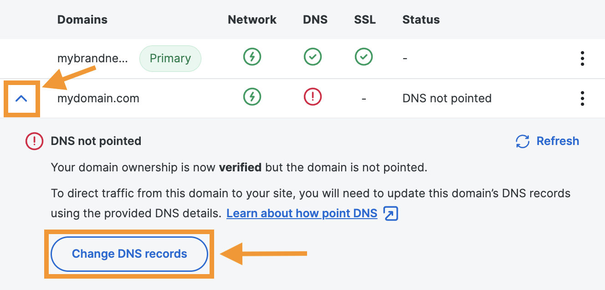Click the Domains column header
This screenshot has height=290, width=605.
[x=82, y=20]
